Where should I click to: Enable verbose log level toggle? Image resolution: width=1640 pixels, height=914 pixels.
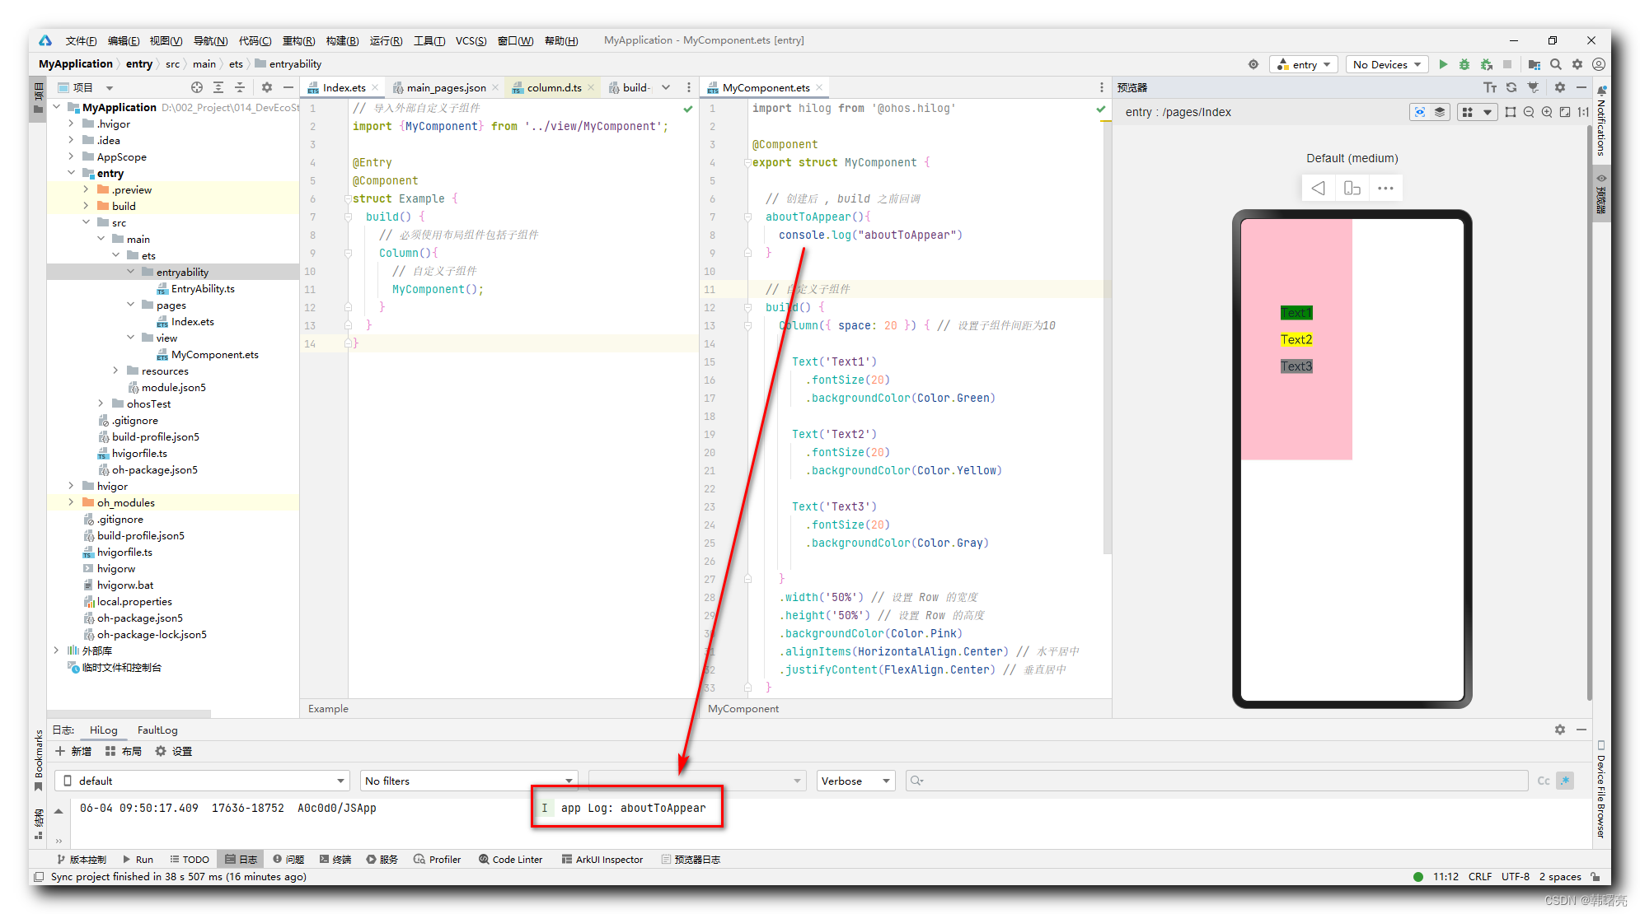(853, 780)
